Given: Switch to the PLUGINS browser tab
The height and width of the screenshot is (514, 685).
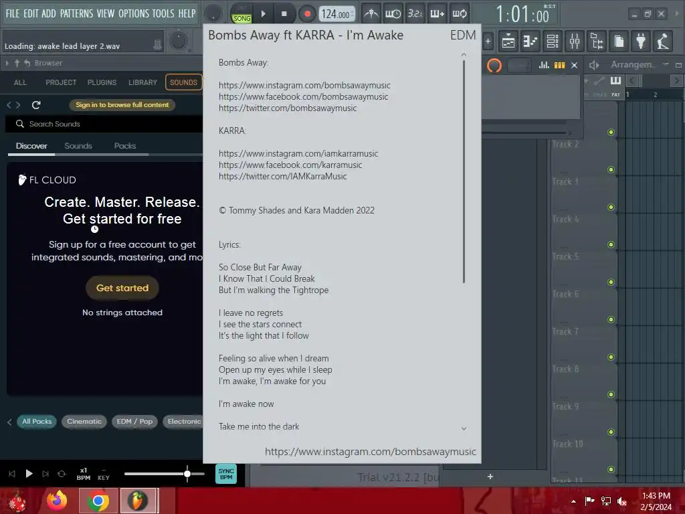Looking at the screenshot, I should tap(102, 82).
